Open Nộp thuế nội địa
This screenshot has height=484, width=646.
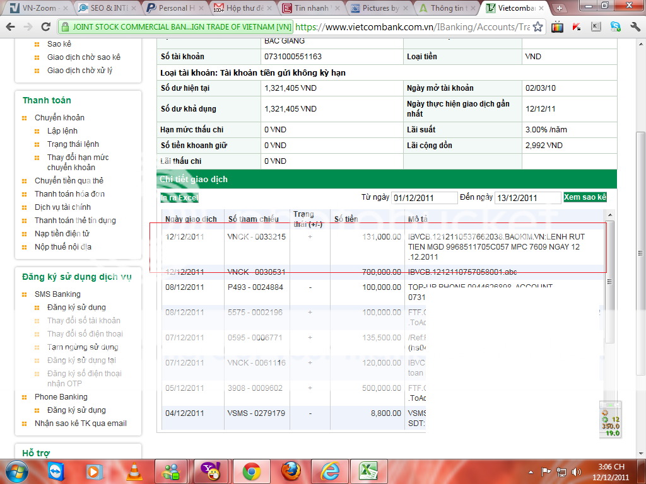63,246
